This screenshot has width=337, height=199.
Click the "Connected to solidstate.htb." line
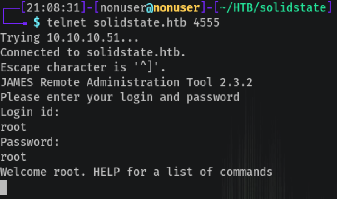(93, 52)
